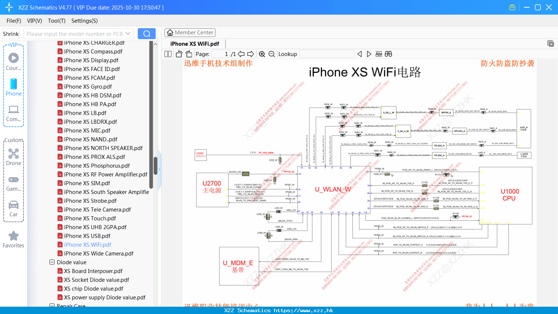Rotate page clockwise
The image size is (558, 314).
click(x=189, y=54)
